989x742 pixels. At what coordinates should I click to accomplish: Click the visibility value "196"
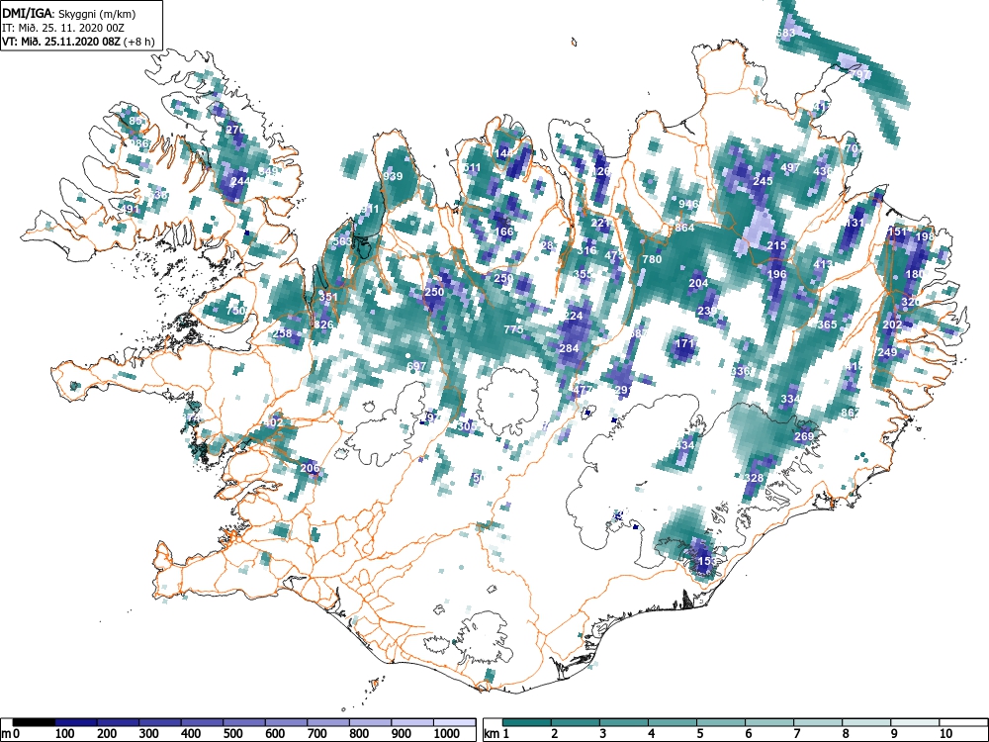pos(776,274)
